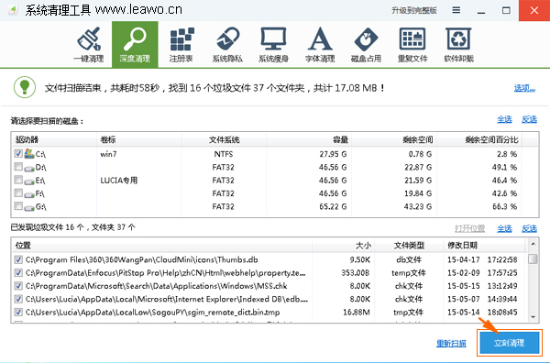
Task: Sort by 剩余空间百分比 column header
Action: pos(479,139)
